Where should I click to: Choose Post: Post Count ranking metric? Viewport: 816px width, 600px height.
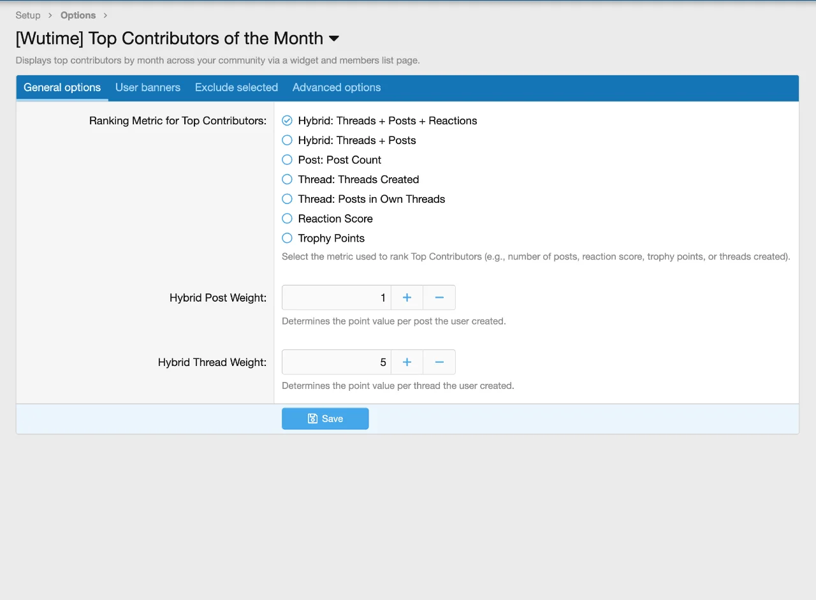pos(288,160)
